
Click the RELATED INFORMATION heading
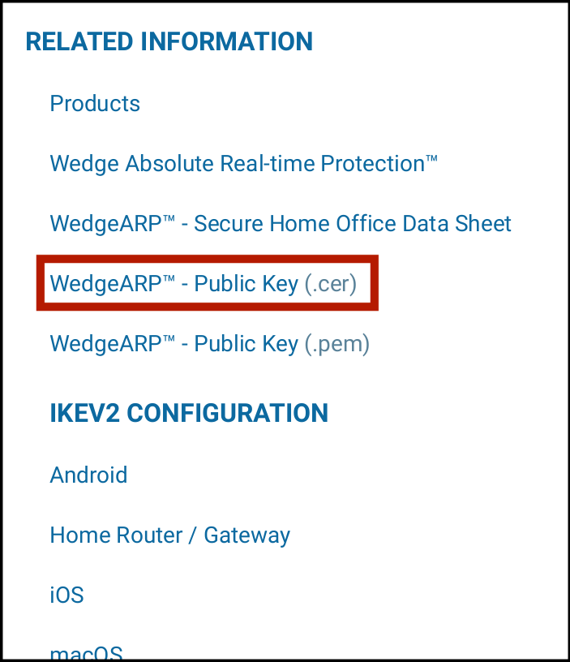[x=169, y=42]
